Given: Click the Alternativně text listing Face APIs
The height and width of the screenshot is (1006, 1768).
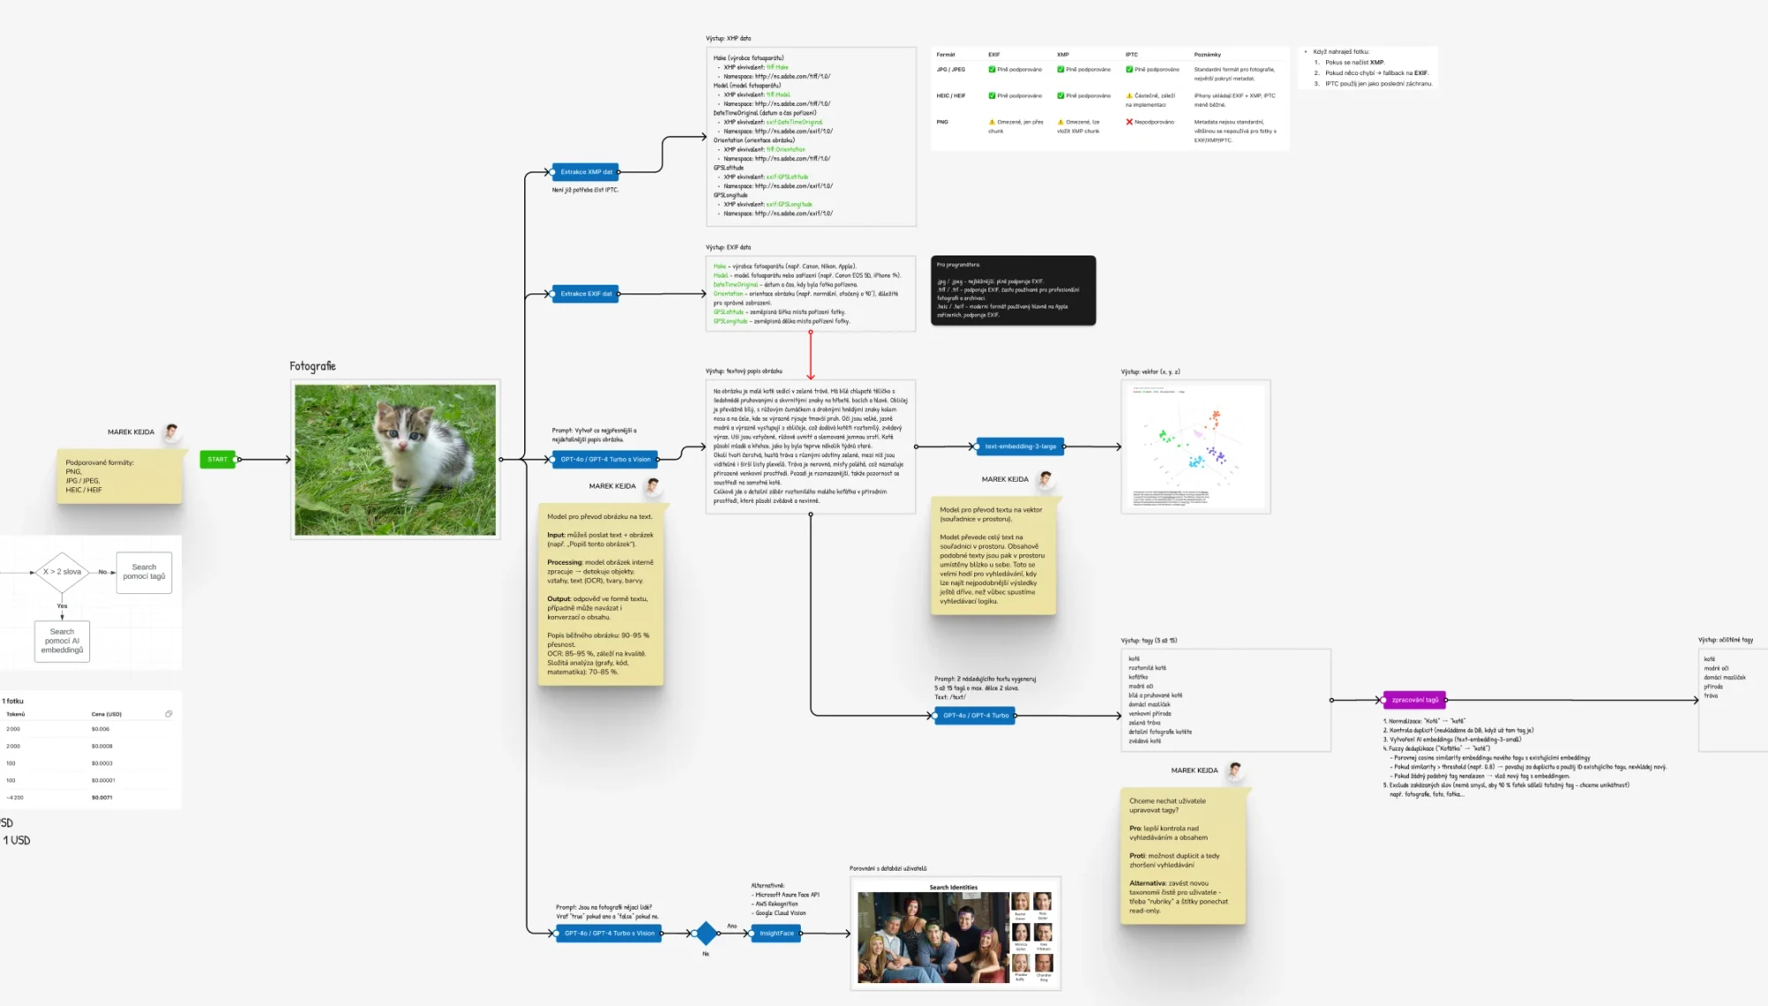Looking at the screenshot, I should coord(786,899).
